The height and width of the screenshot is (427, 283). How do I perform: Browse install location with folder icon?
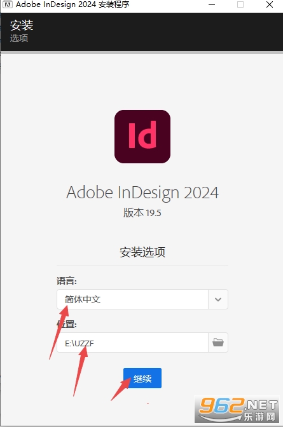coord(218,342)
